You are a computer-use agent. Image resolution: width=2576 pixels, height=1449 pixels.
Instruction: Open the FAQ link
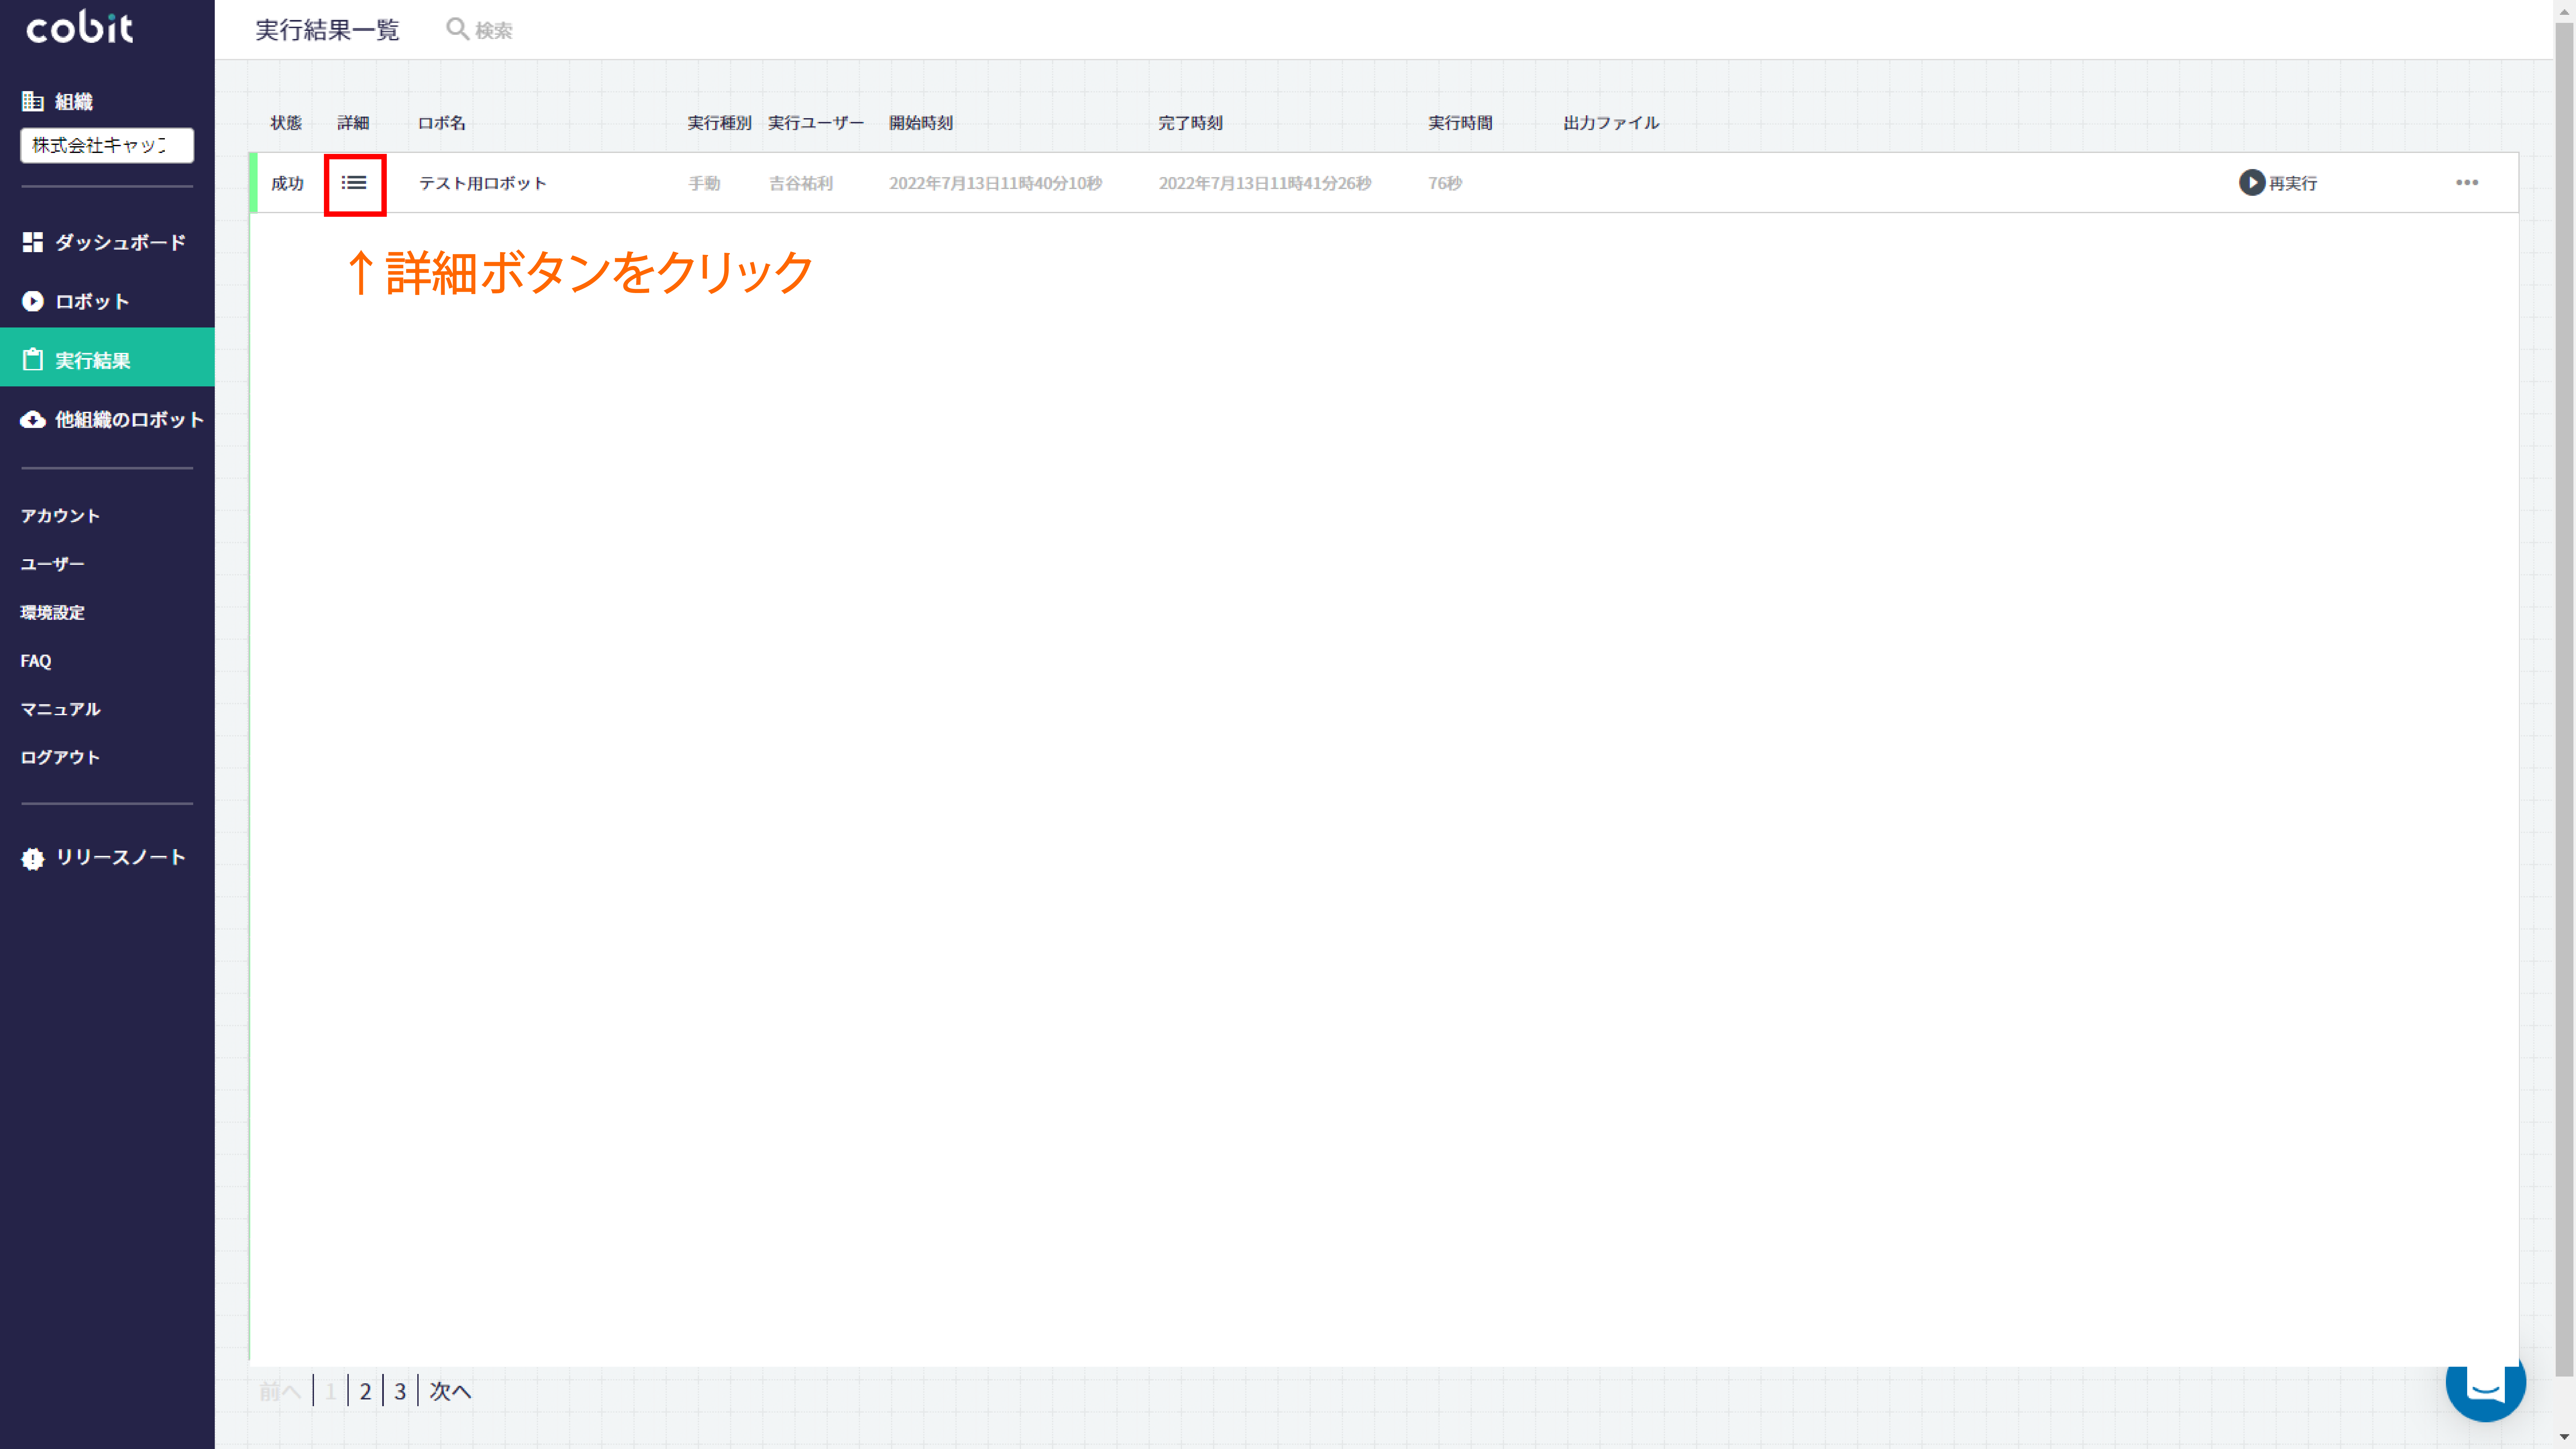click(36, 661)
